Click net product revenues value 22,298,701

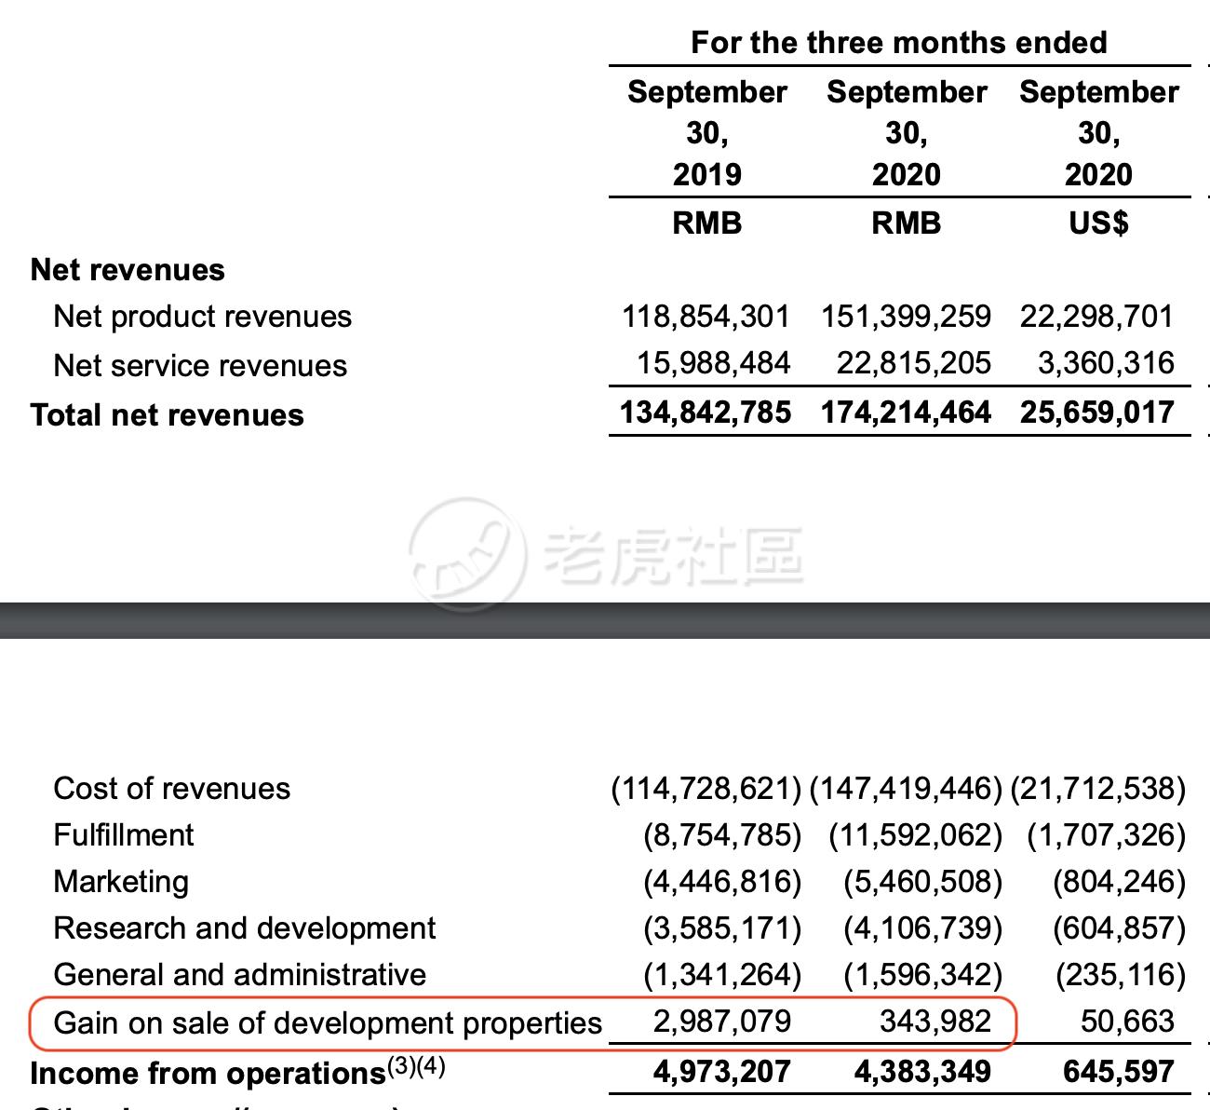click(x=1096, y=317)
